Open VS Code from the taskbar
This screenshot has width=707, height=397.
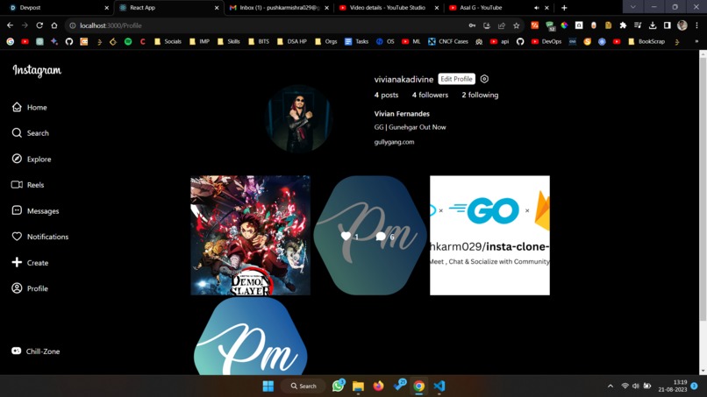click(439, 386)
